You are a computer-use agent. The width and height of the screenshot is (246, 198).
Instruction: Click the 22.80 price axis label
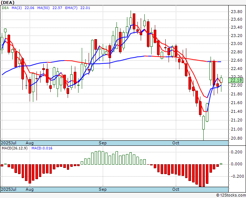coord(236,52)
